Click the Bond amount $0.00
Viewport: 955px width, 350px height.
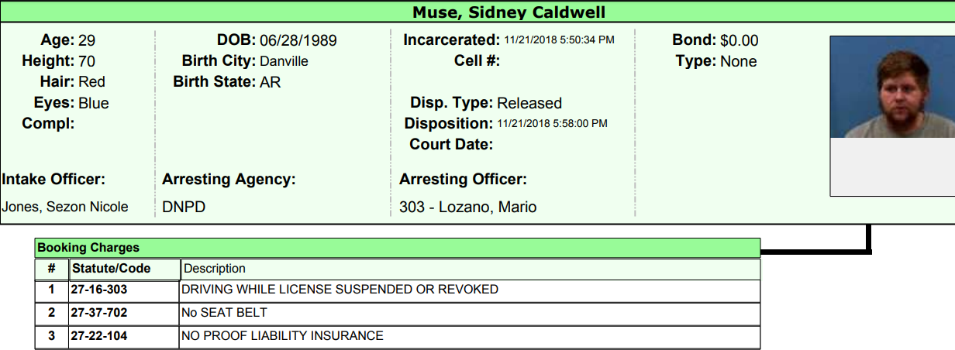(x=740, y=40)
